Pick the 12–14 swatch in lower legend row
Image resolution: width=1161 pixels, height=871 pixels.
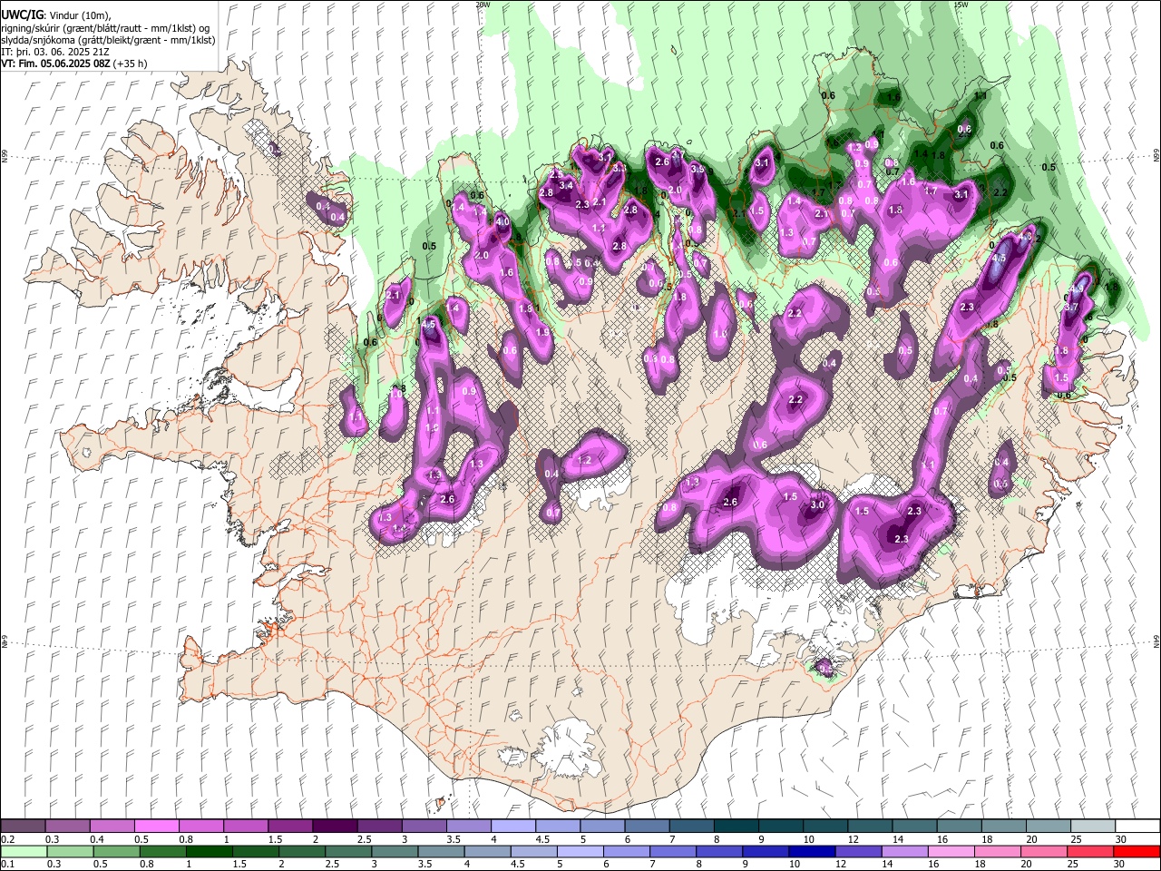click(857, 851)
